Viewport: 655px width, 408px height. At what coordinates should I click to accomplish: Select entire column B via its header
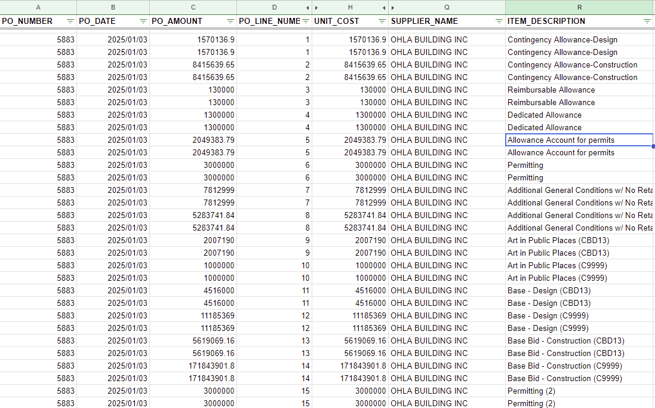tap(113, 7)
